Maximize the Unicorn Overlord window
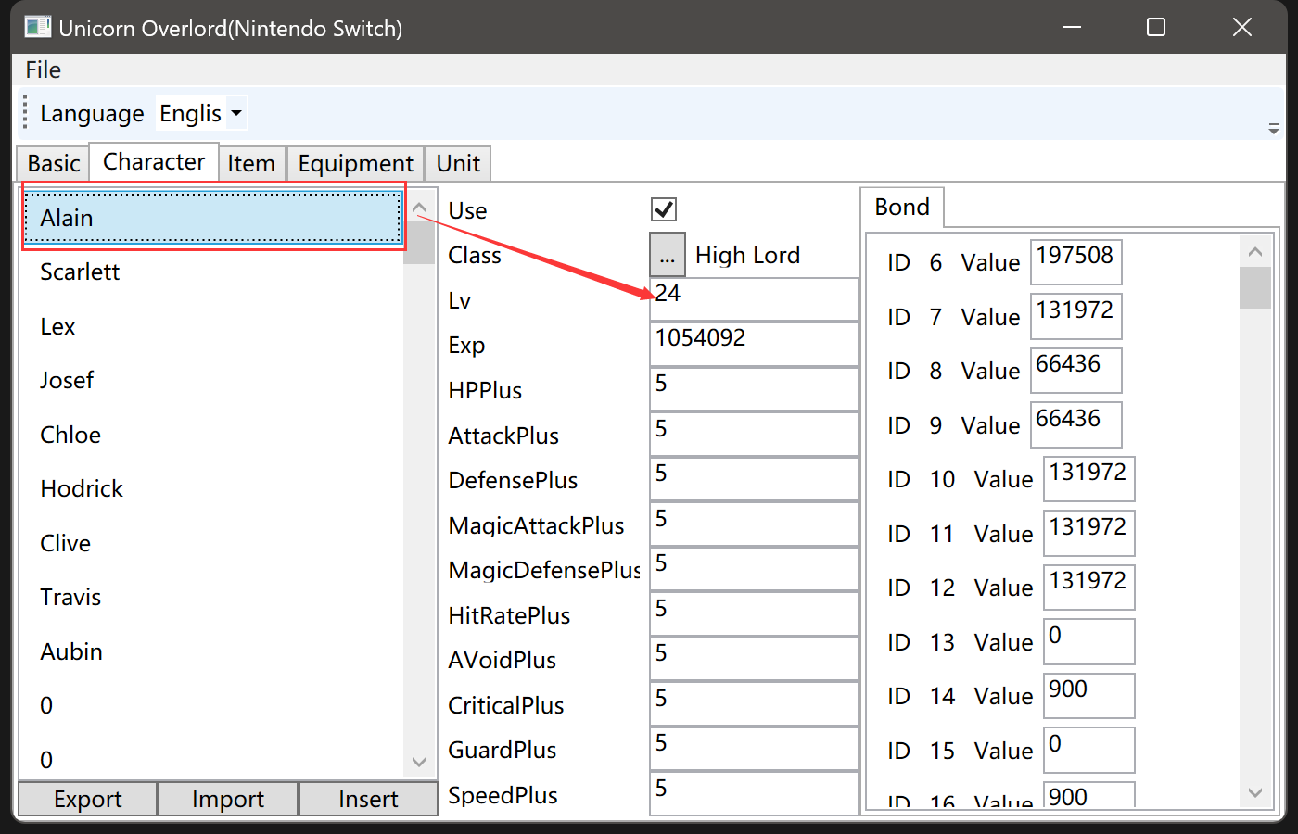 (x=1156, y=27)
